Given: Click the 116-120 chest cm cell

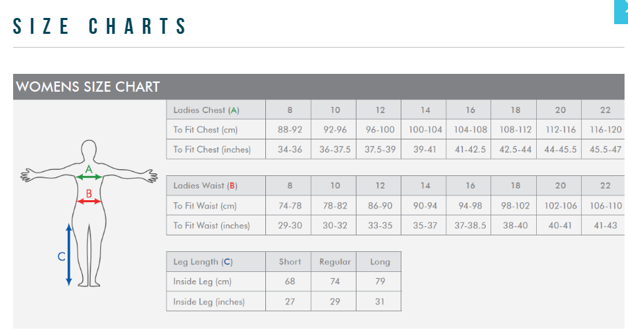Looking at the screenshot, I should (606, 129).
